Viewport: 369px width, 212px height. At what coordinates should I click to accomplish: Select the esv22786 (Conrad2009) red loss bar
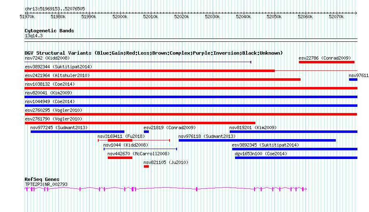coord(327,62)
